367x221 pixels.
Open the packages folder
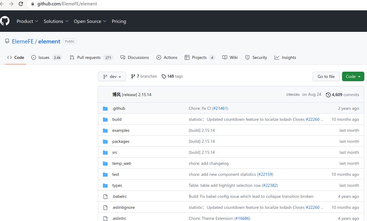coord(120,141)
